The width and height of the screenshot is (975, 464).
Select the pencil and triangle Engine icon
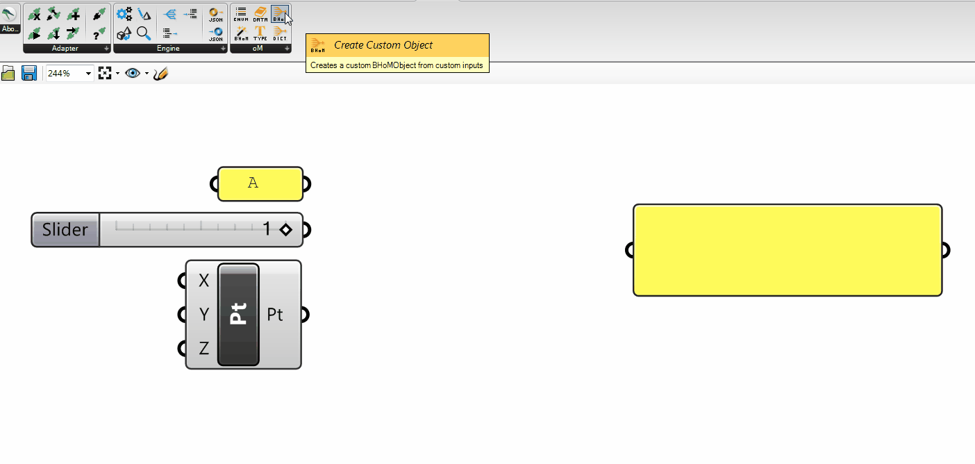(144, 14)
